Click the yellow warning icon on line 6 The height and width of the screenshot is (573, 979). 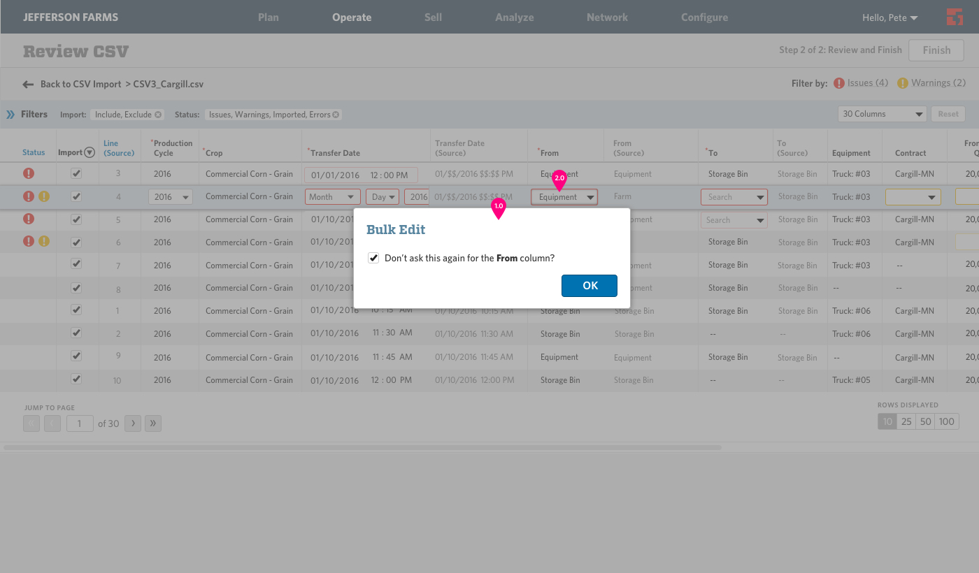[x=44, y=241]
